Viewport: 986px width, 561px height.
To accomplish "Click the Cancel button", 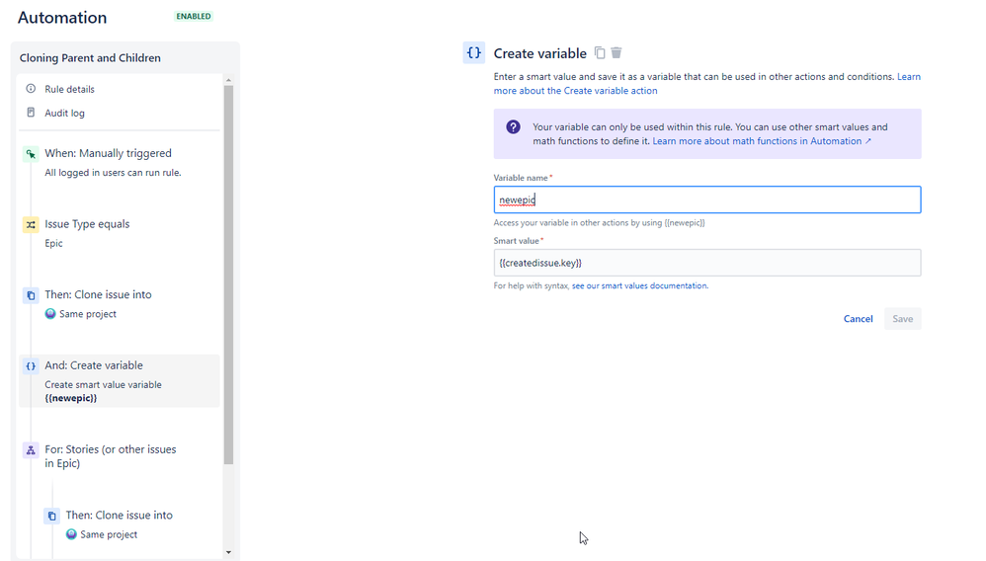I will [858, 319].
